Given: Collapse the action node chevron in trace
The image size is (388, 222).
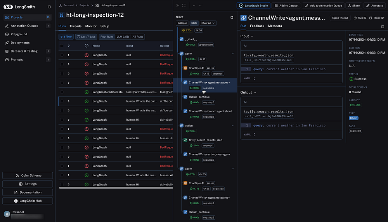Looking at the screenshot, I should coord(232,126).
